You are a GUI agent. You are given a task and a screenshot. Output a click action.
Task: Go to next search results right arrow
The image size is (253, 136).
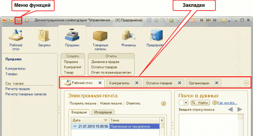point(240,110)
